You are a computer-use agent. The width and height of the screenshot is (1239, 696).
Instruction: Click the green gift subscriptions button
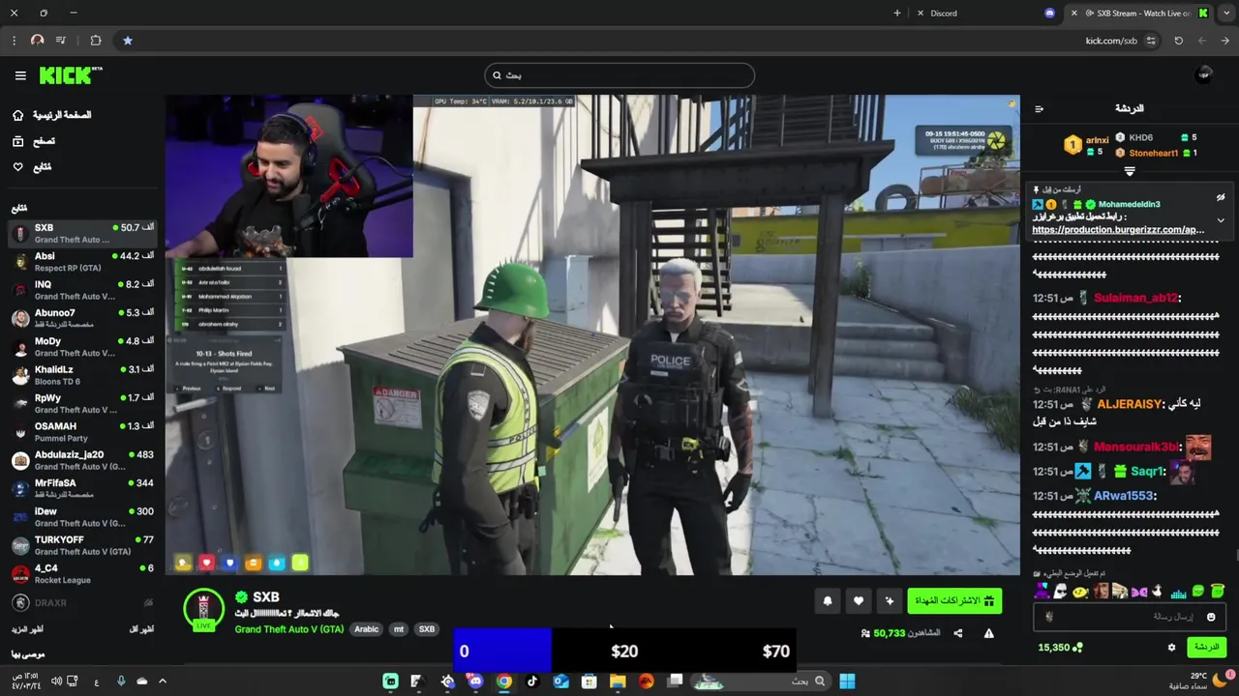954,601
